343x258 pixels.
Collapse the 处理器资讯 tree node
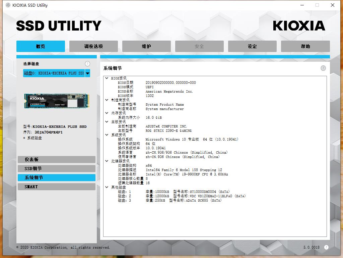click(x=107, y=161)
